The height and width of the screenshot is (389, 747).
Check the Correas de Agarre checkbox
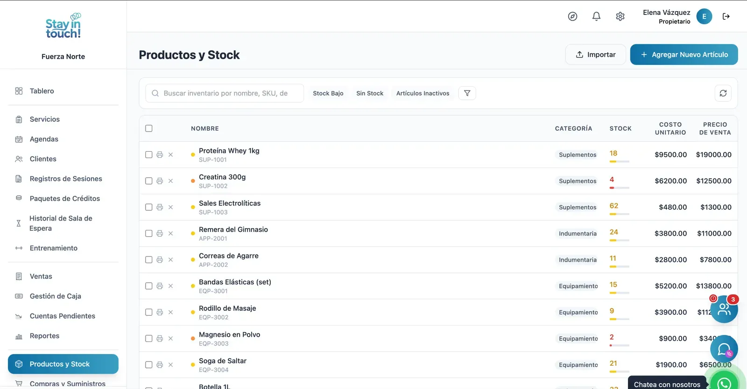click(149, 260)
